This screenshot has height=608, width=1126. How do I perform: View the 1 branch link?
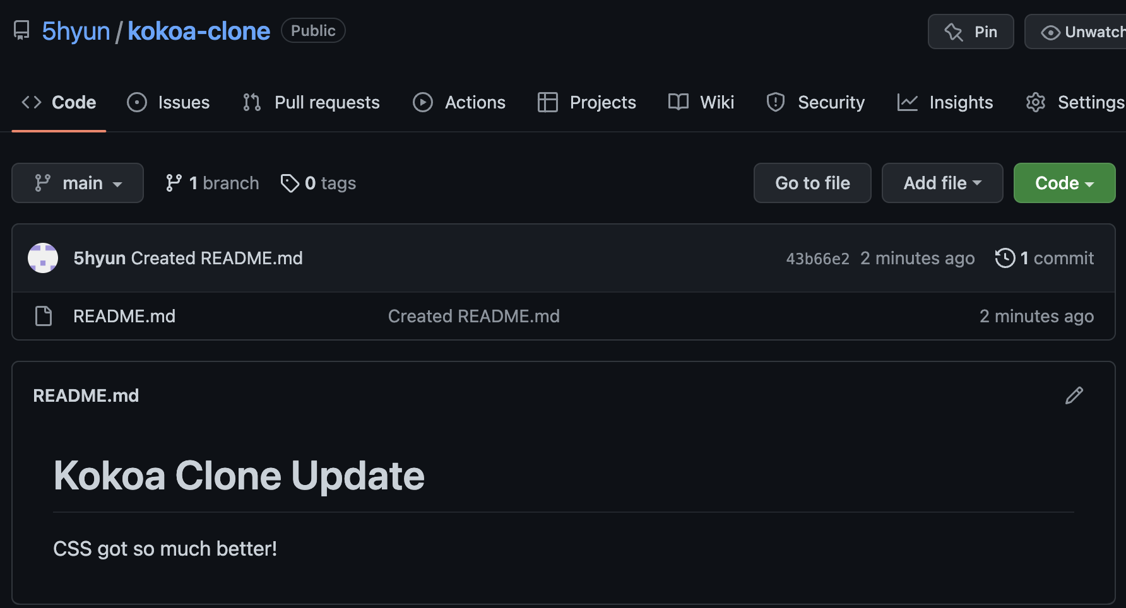pos(212,183)
